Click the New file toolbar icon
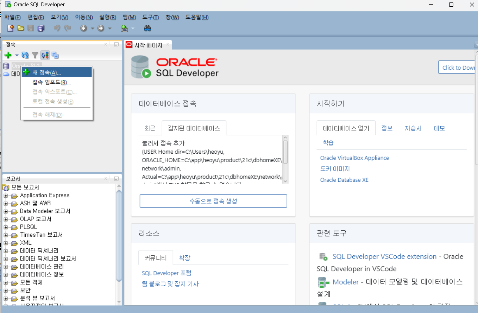The width and height of the screenshot is (478, 313). pos(11,28)
